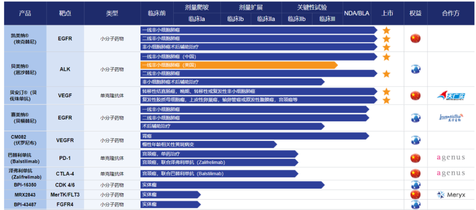Click the 关键性试验 header
476x210 pixels.
coord(312,7)
